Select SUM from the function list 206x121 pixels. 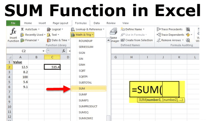[82, 88]
